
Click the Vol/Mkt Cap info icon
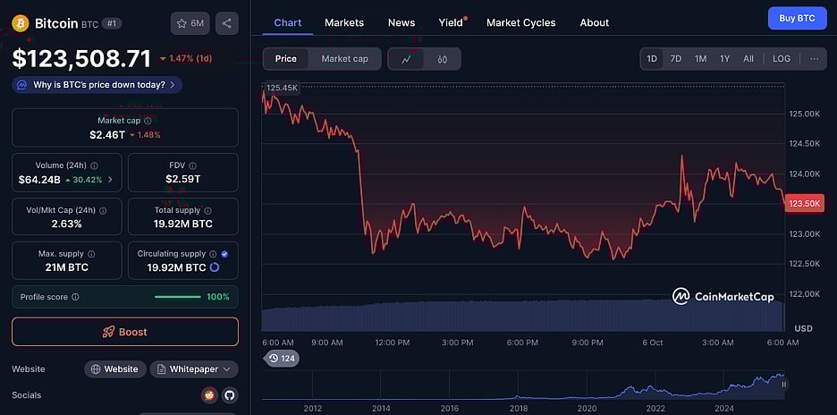pyautogui.click(x=103, y=211)
